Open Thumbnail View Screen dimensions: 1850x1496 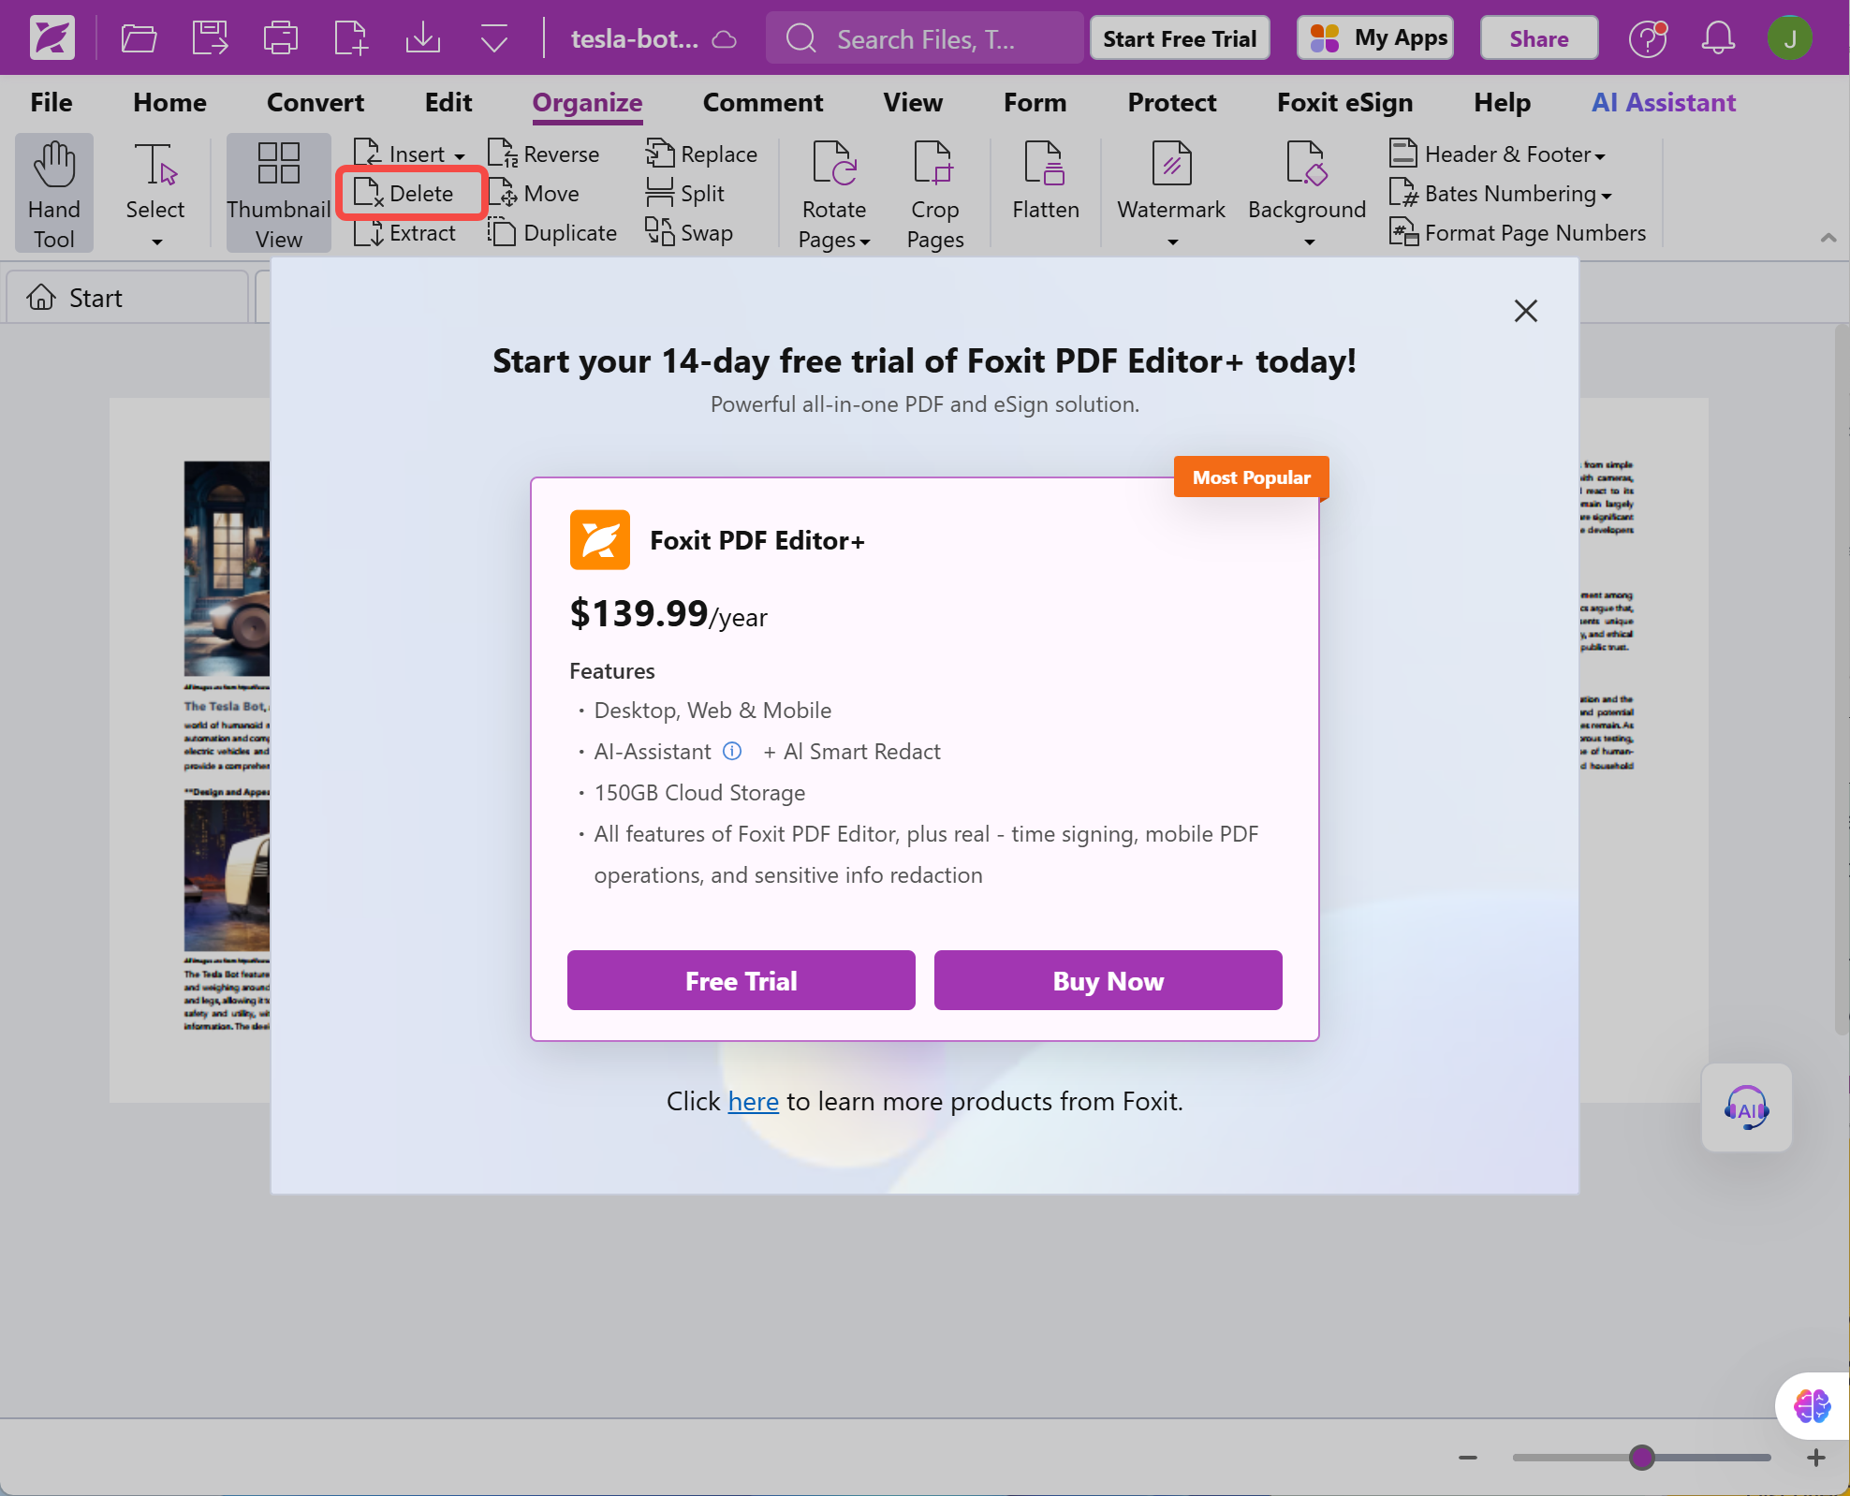(278, 192)
